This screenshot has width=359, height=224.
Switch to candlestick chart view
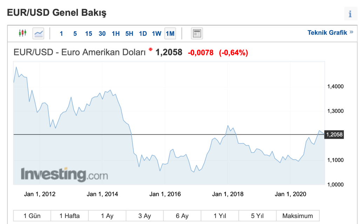click(x=22, y=33)
